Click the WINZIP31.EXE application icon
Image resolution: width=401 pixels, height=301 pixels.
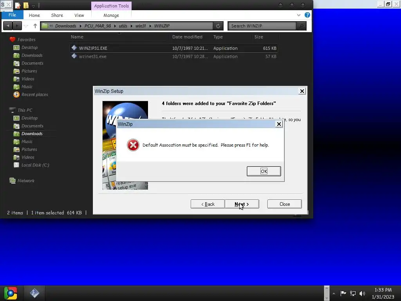click(x=74, y=47)
